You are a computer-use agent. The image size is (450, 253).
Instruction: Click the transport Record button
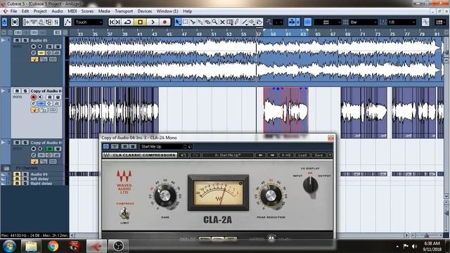pos(165,22)
